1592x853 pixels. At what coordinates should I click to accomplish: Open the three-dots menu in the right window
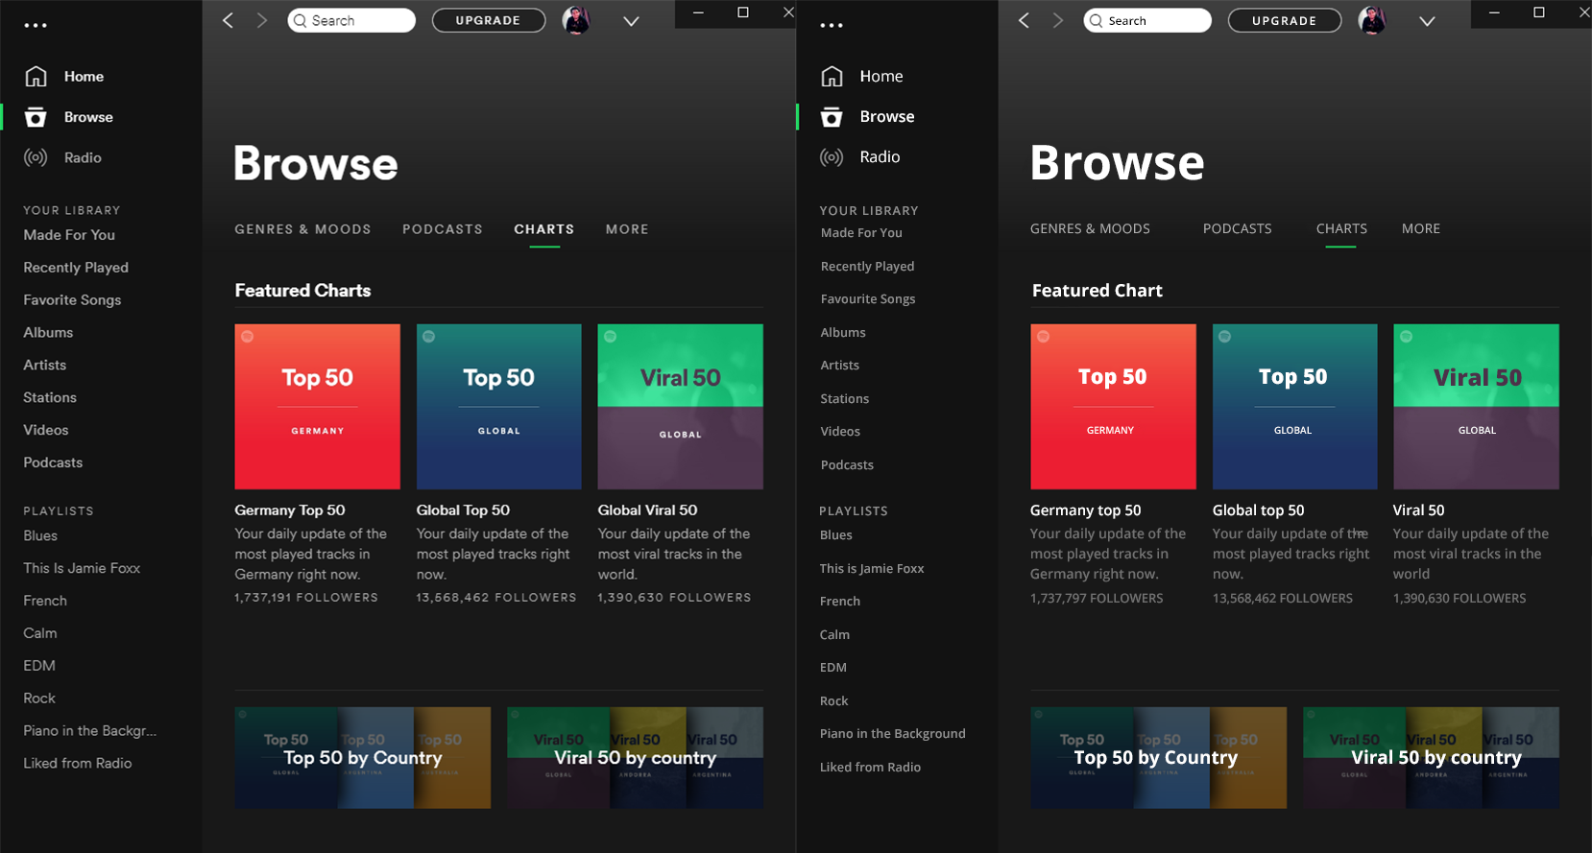click(832, 25)
